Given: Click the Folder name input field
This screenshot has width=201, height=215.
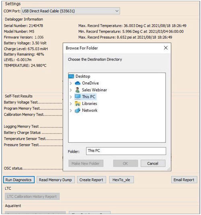Looking at the screenshot, I should [x=126, y=151].
